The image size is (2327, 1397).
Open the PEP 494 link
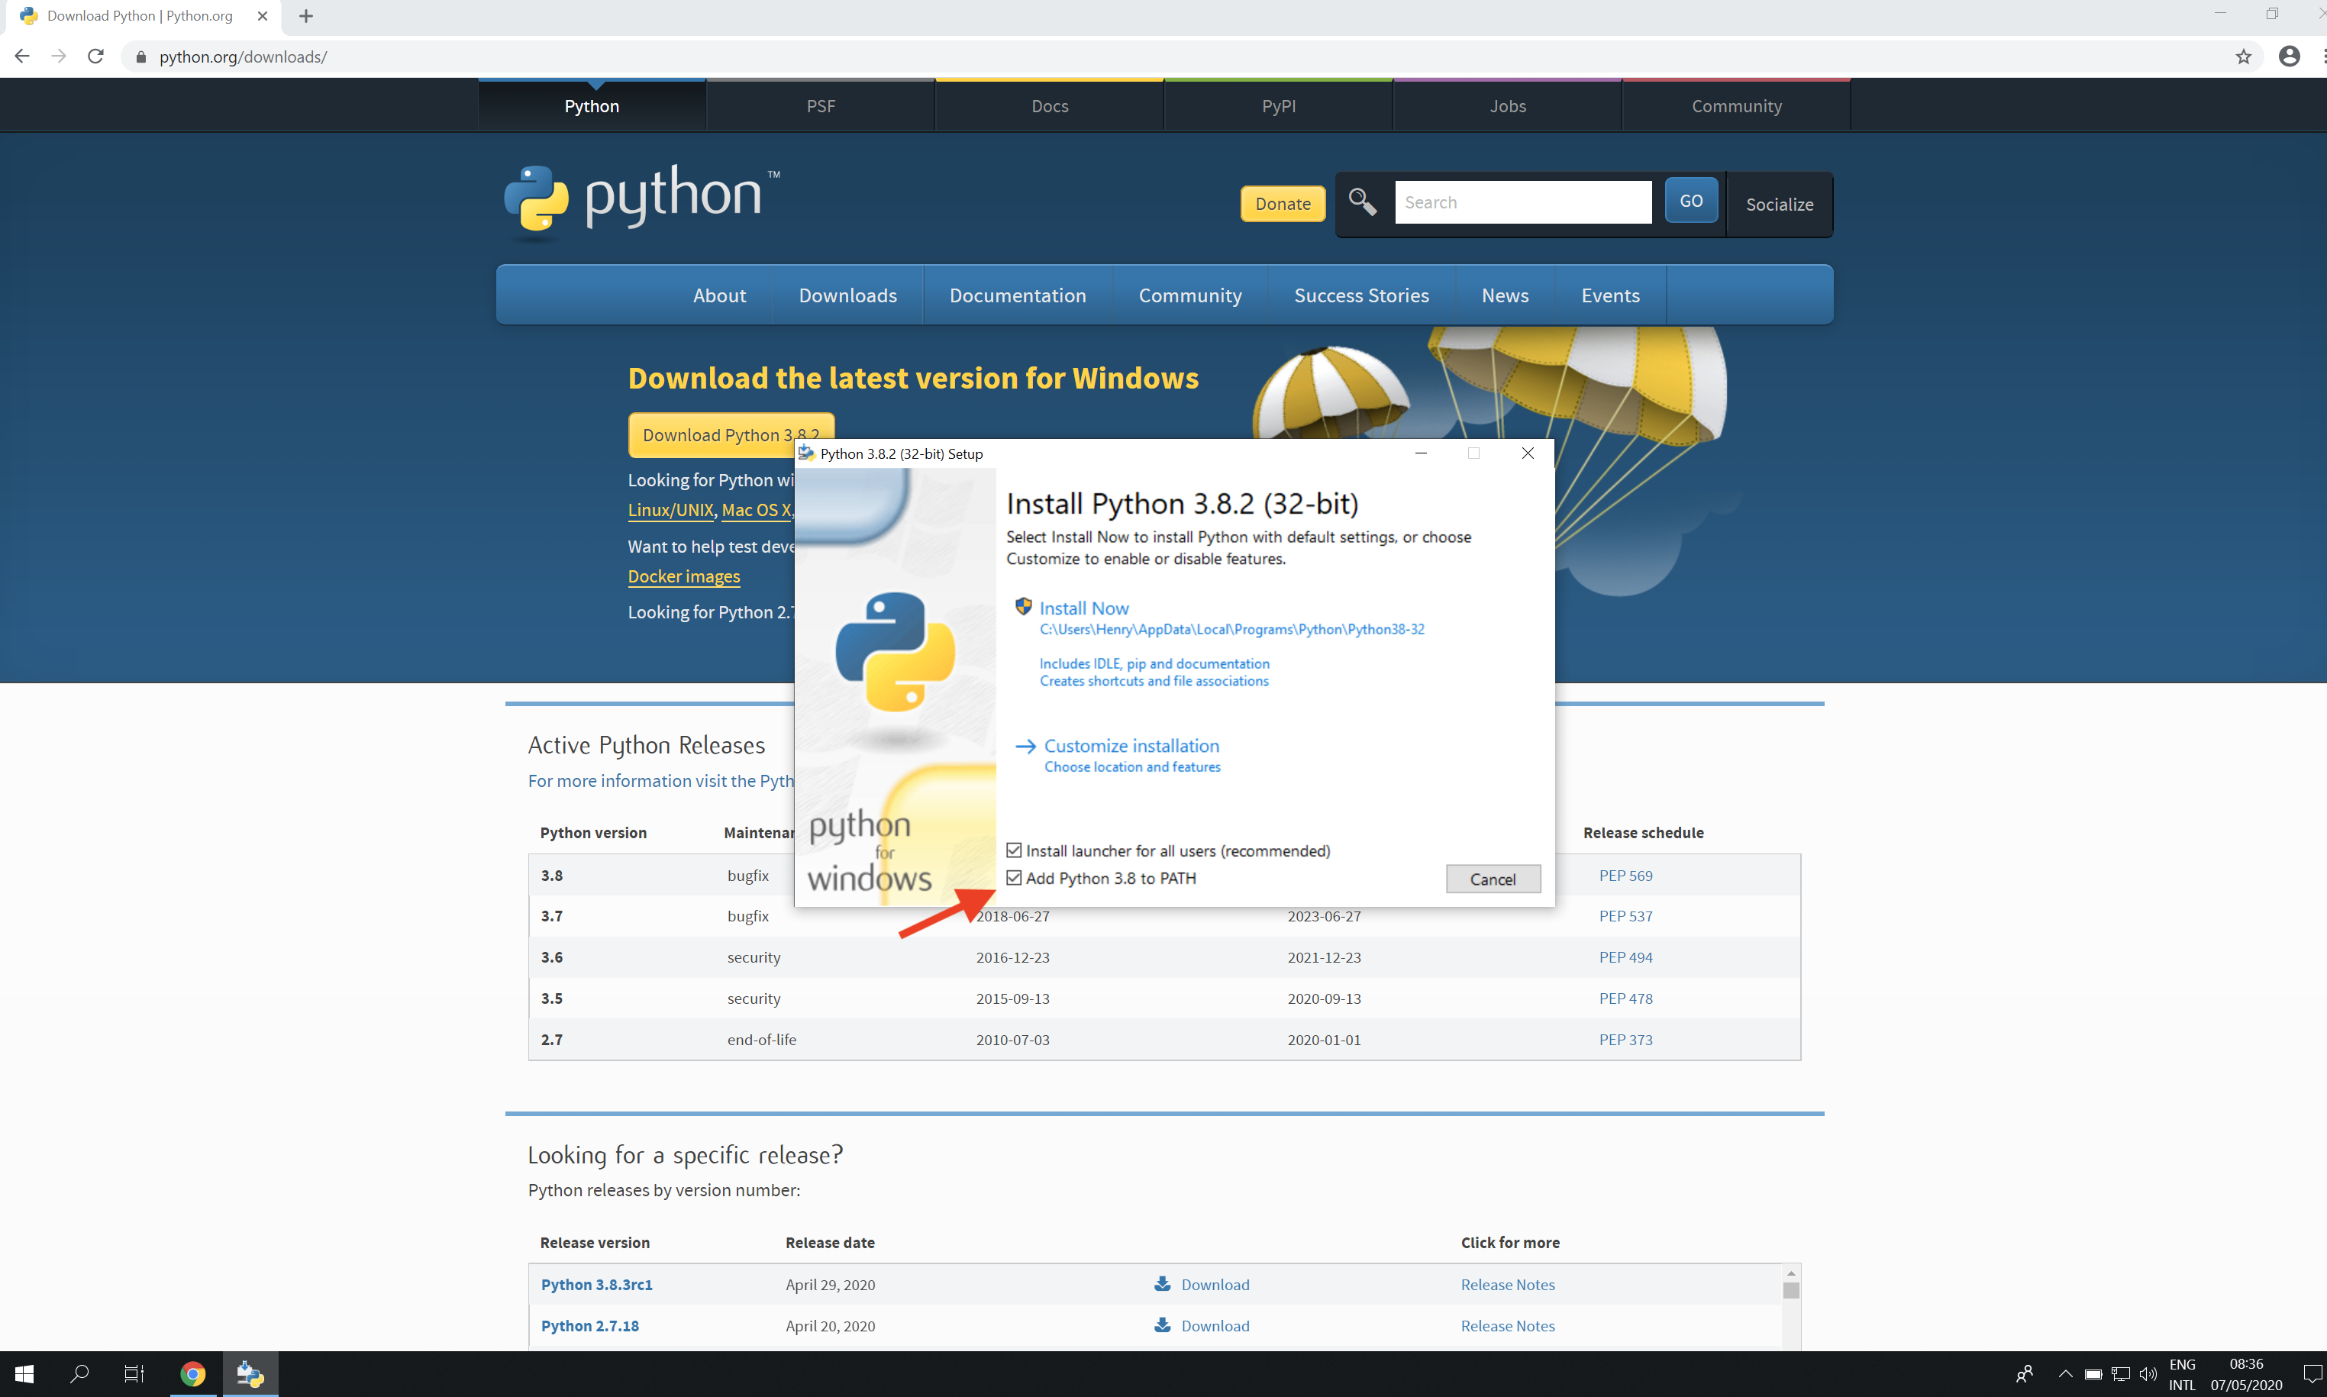(x=1625, y=957)
